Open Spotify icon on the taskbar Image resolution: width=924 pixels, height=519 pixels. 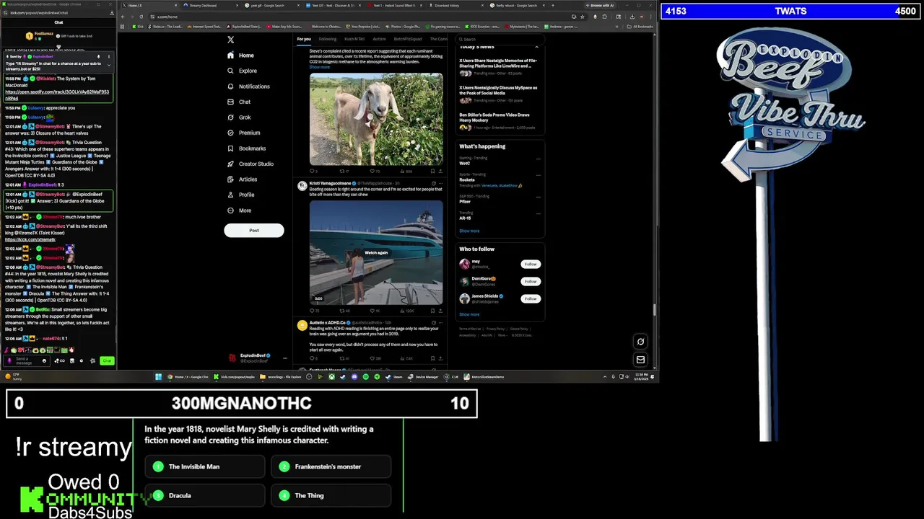click(365, 376)
